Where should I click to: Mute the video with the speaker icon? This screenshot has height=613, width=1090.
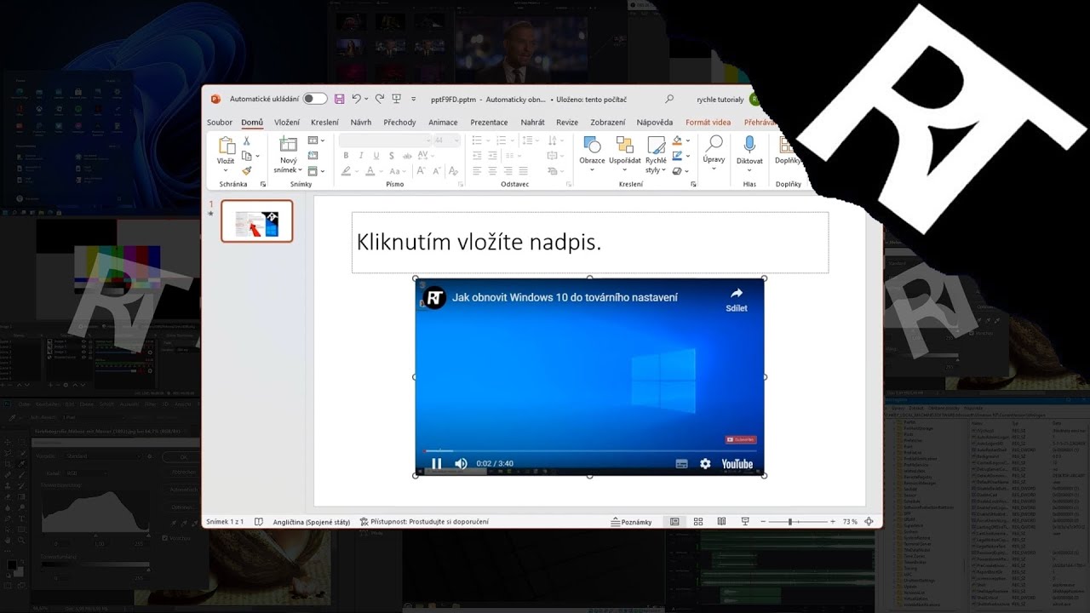pyautogui.click(x=461, y=464)
